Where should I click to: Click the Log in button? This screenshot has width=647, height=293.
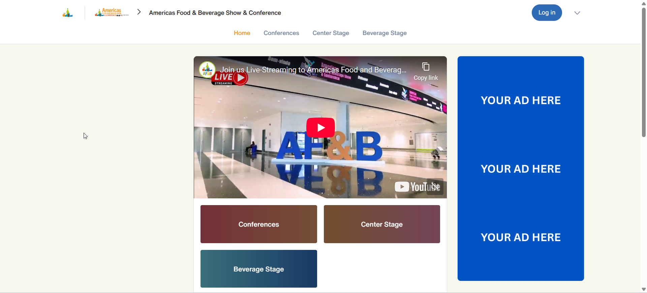coord(547,12)
